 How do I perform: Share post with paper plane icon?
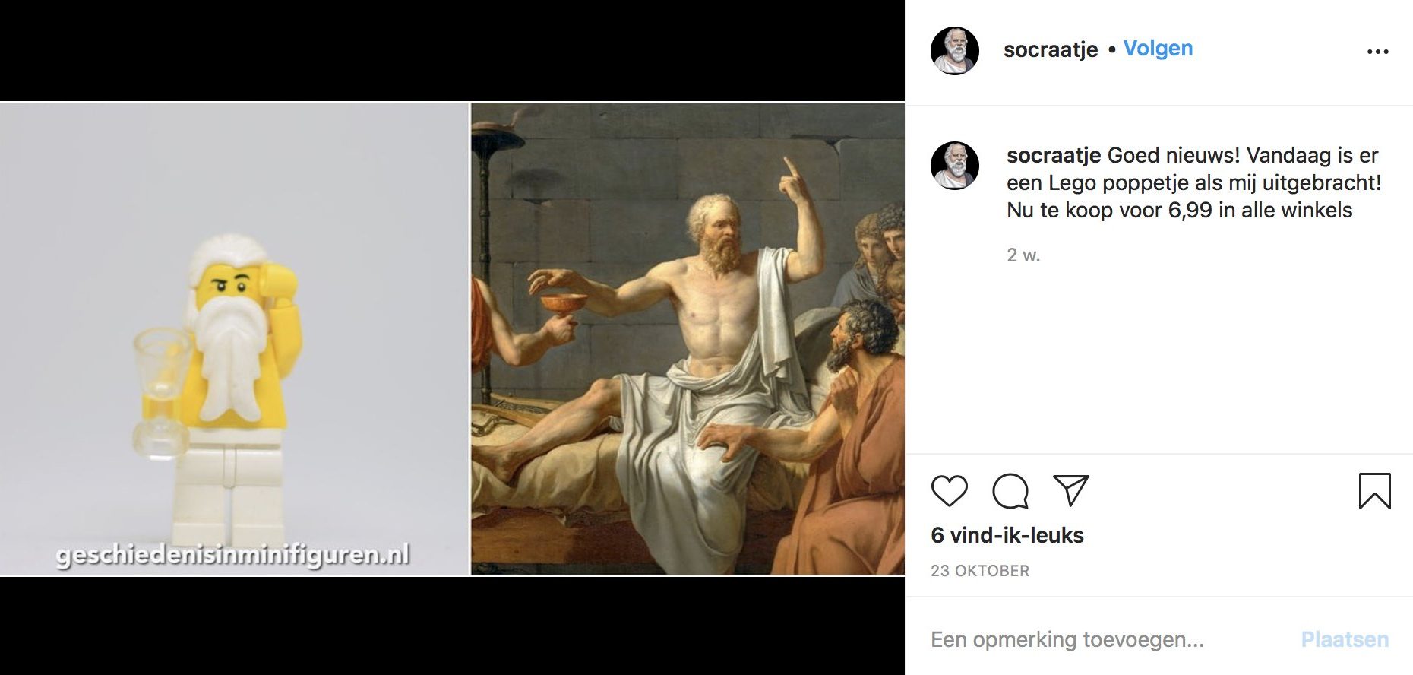coord(1071,491)
